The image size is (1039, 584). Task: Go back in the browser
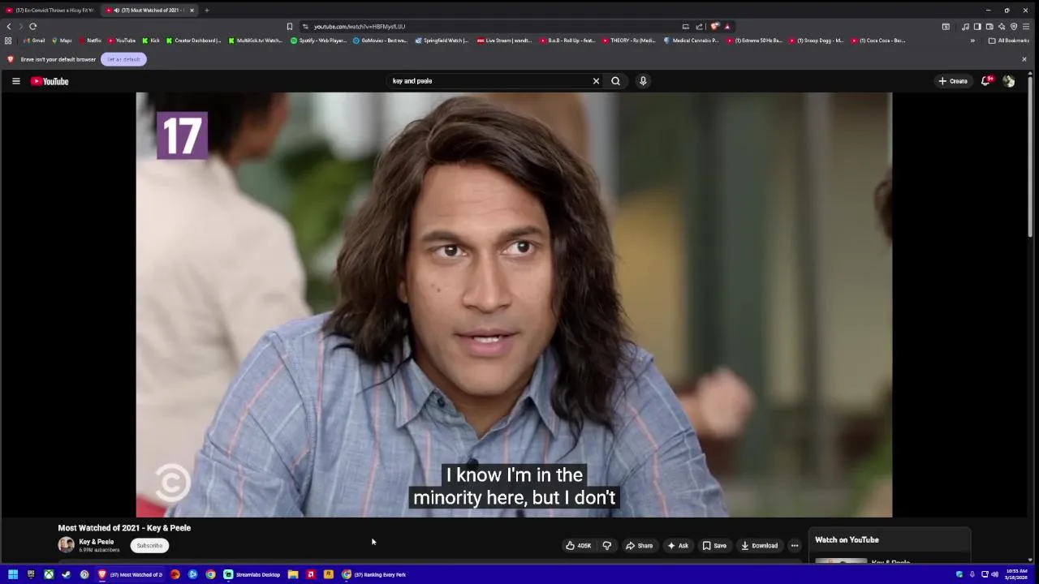[x=9, y=26]
